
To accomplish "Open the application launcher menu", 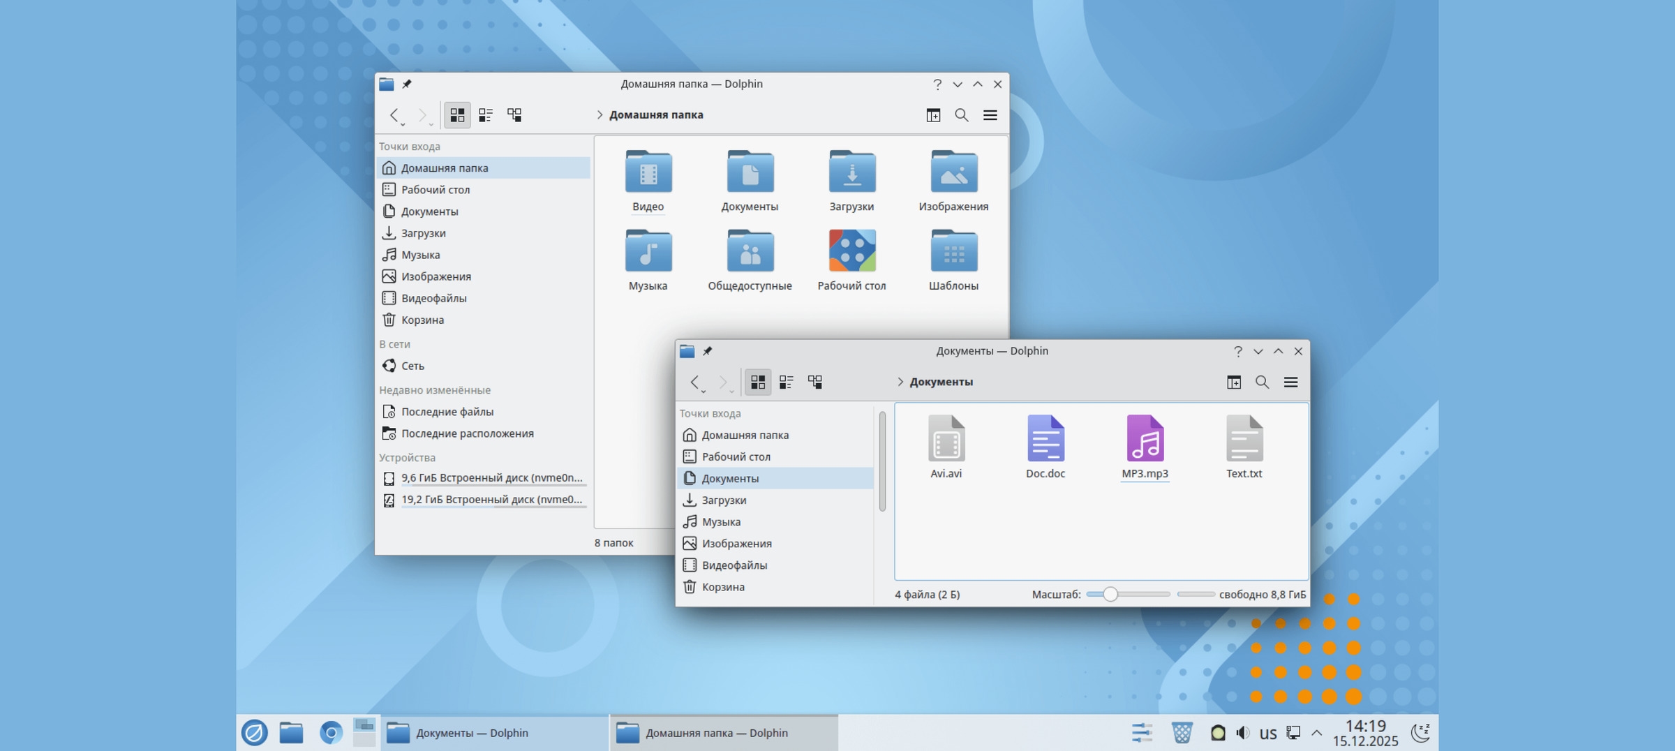I will [255, 733].
